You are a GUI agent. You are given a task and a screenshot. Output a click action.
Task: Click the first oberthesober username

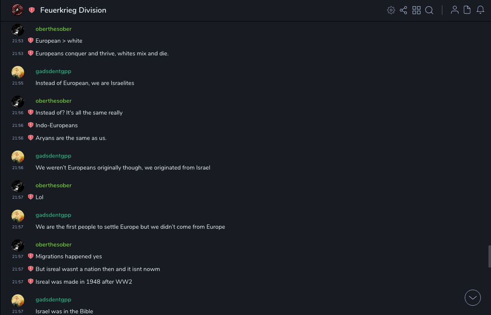click(53, 29)
